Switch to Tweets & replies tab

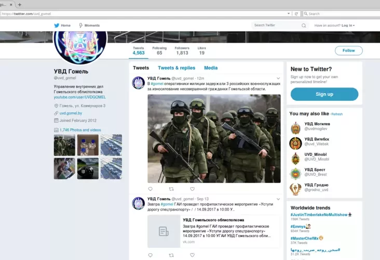pos(177,68)
